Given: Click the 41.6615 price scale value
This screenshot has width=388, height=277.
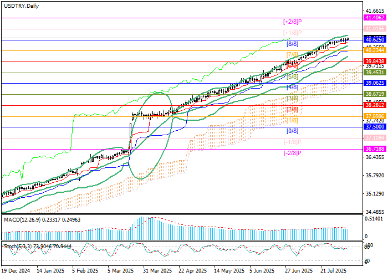Looking at the screenshot, I should (x=375, y=11).
